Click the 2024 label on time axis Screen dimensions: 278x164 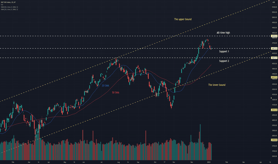(209, 162)
